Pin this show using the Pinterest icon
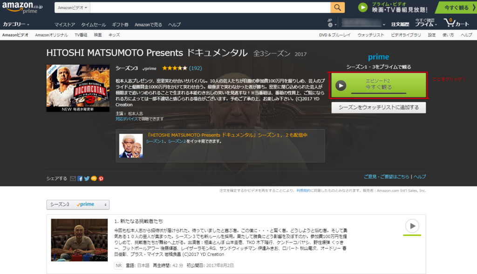Screen dimensions: 477x274 [101, 179]
